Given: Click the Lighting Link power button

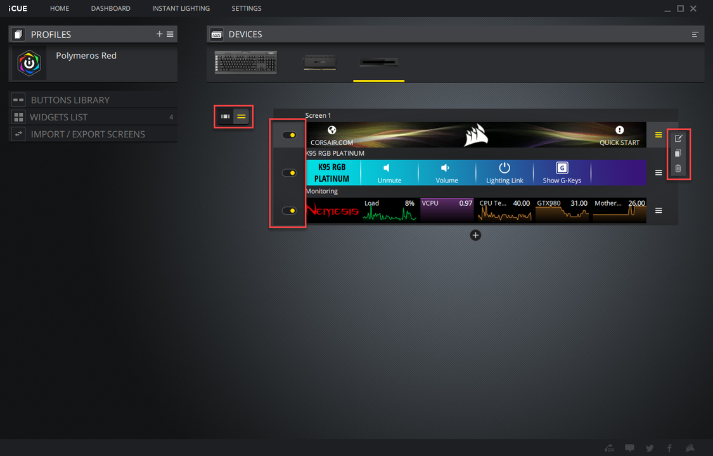Looking at the screenshot, I should pyautogui.click(x=504, y=173).
